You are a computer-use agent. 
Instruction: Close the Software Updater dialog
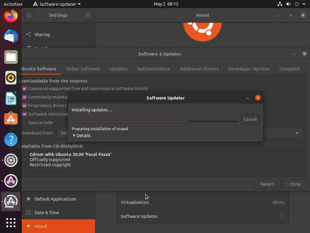pyautogui.click(x=258, y=98)
